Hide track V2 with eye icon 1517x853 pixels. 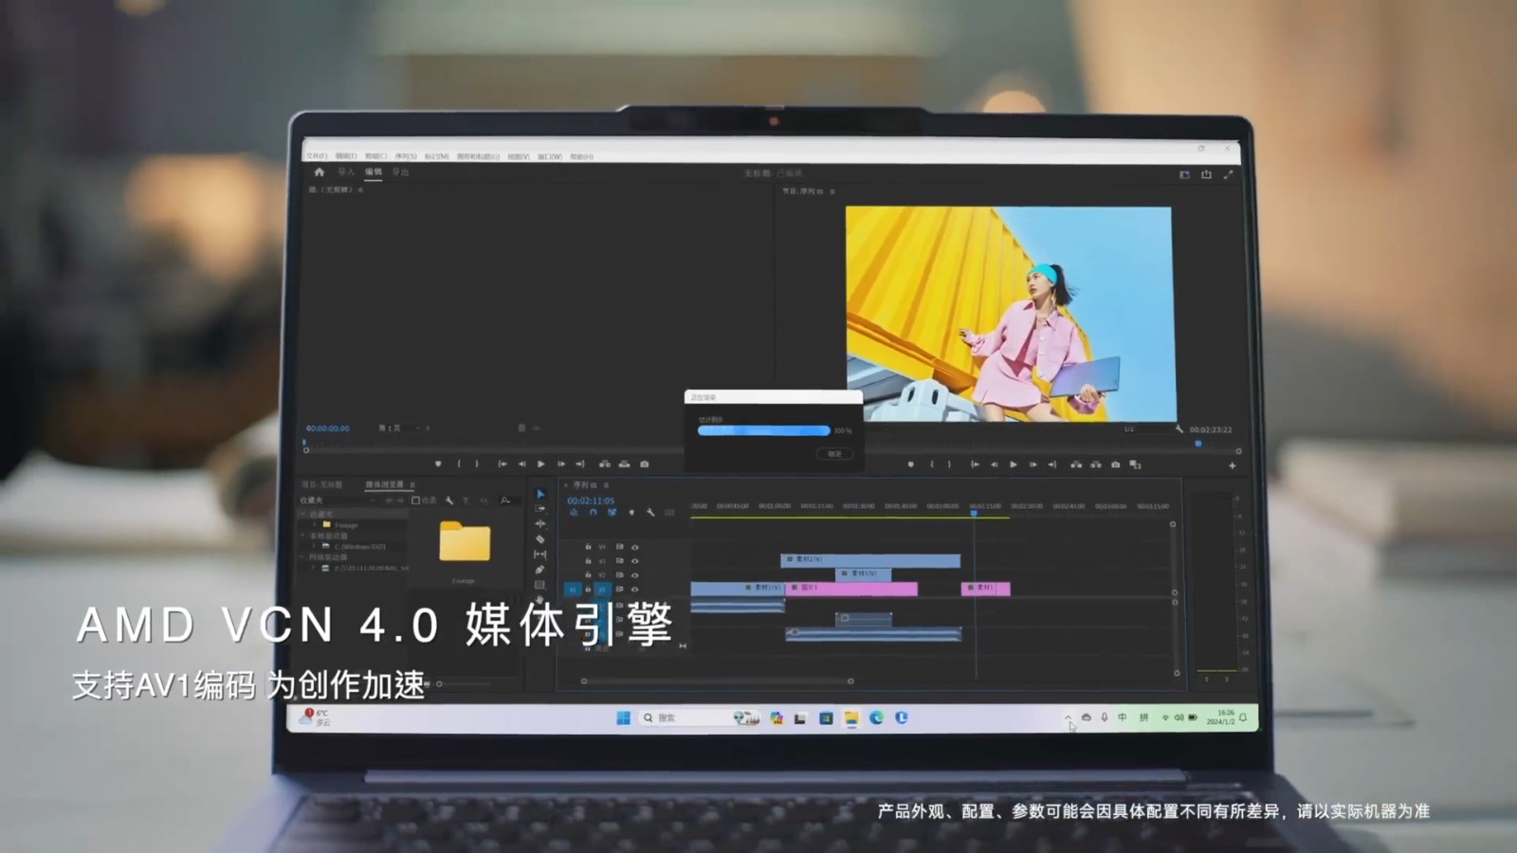(635, 575)
